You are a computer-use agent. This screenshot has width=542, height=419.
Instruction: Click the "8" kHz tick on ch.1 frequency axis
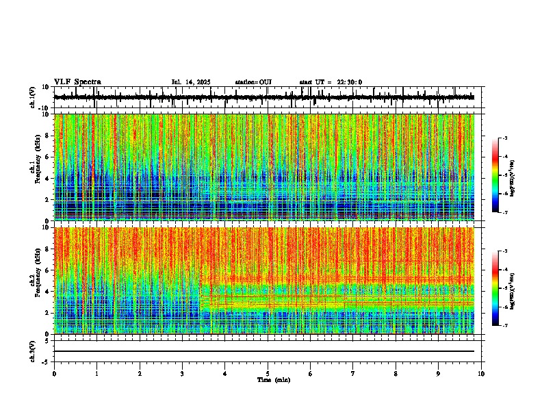click(x=48, y=136)
